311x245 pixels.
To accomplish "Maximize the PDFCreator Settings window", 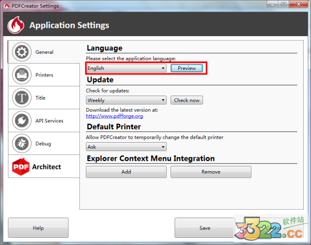I will click(x=284, y=4).
